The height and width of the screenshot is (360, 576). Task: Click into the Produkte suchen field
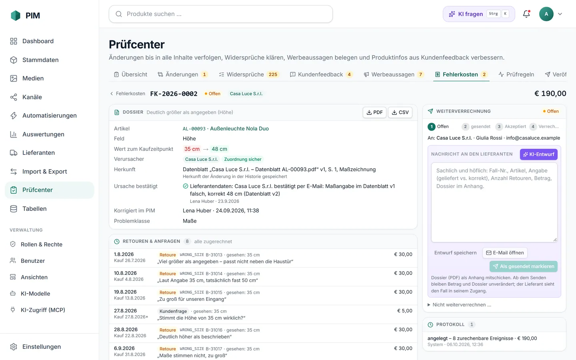tap(221, 14)
